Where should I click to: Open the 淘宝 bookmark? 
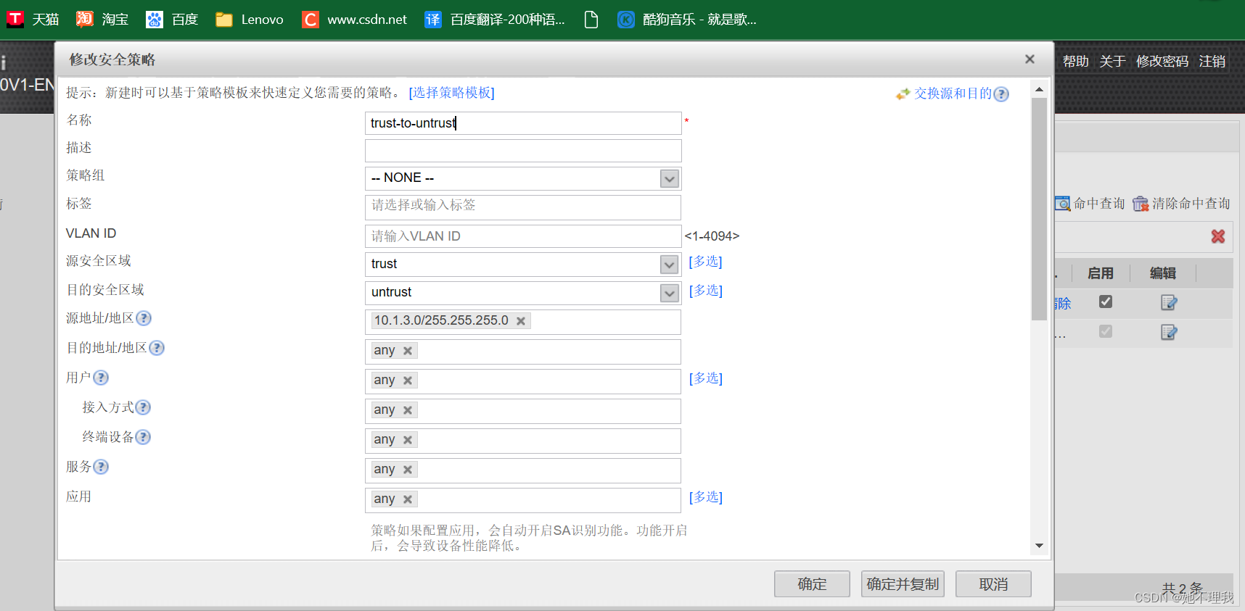tap(102, 20)
